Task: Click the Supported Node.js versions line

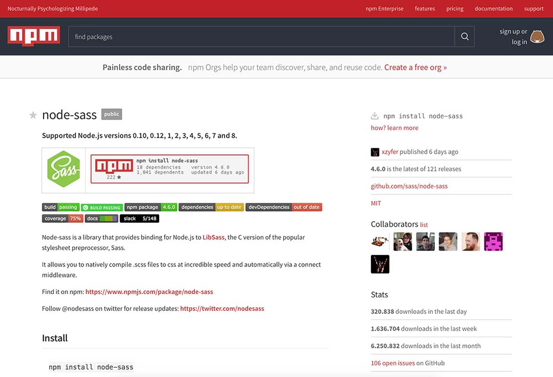Action: 139,136
